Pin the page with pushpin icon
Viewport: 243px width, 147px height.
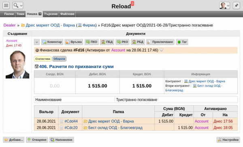(237, 5)
